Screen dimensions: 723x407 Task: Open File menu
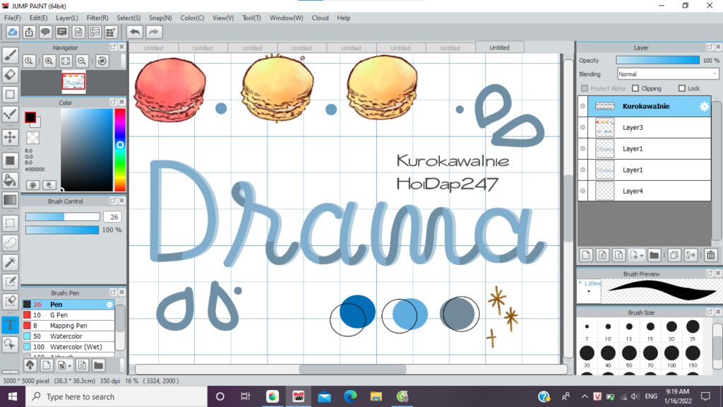13,18
